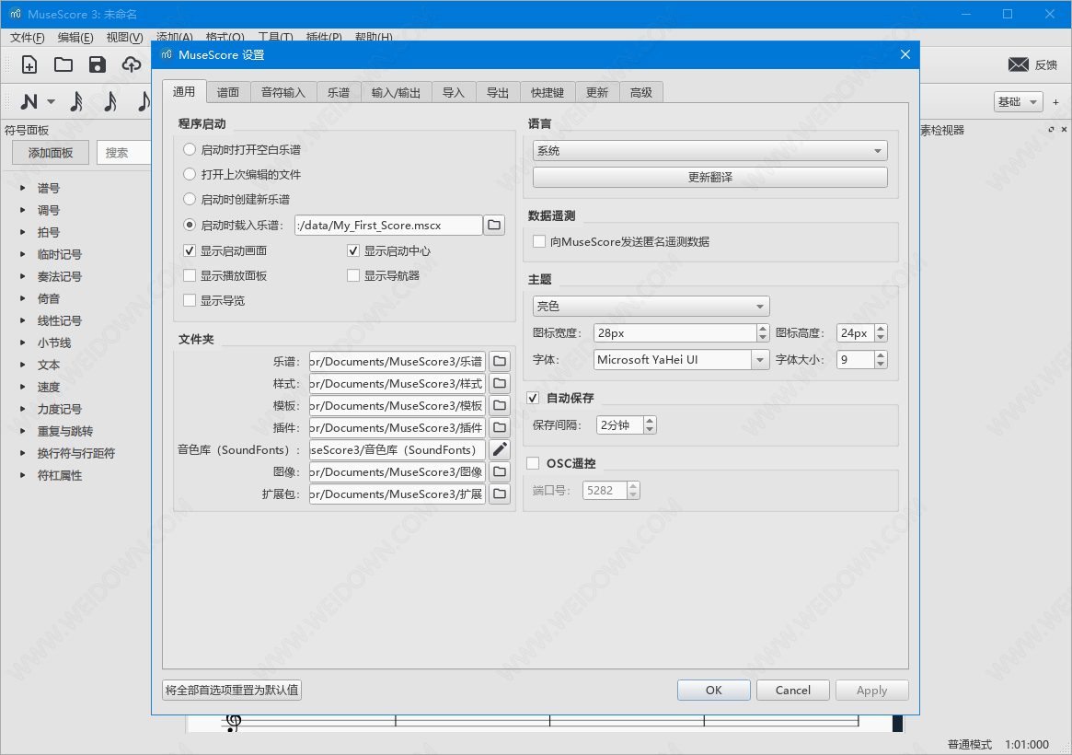Browse the 图像 images folder icon
The image size is (1072, 755).
(x=501, y=471)
